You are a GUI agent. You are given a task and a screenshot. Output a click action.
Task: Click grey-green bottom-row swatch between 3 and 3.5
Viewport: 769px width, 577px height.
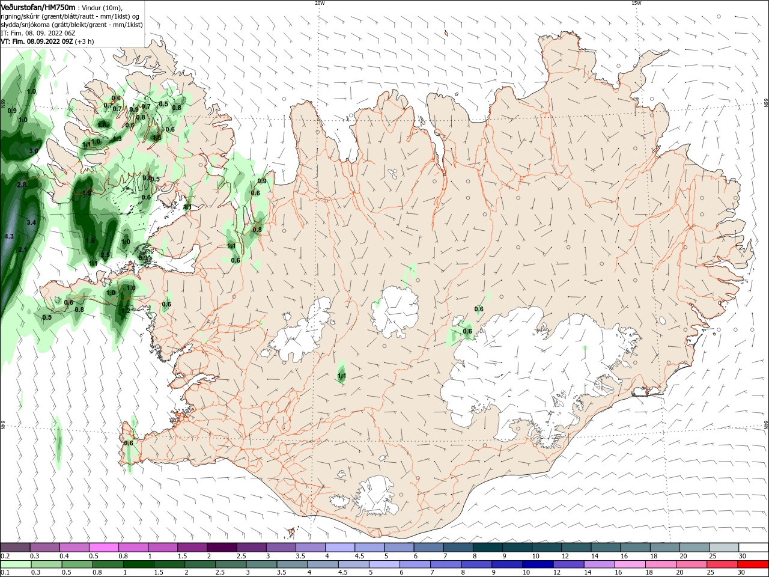pos(261,564)
